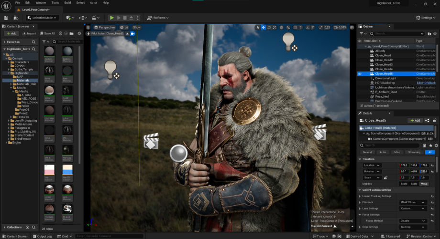Open the Selection Mode dropdown
Image resolution: width=440 pixels, height=239 pixels.
[x=43, y=18]
